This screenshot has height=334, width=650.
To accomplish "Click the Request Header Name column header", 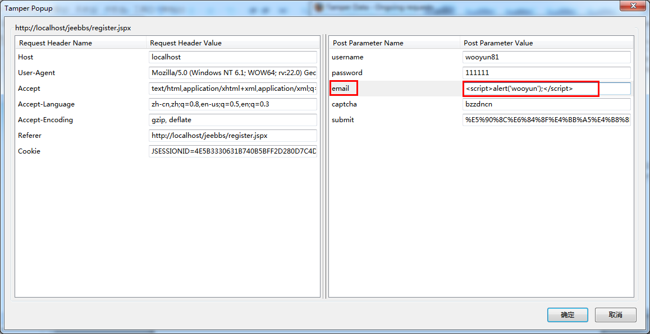I will tap(81, 43).
